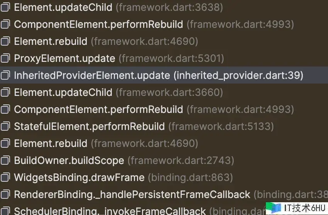This screenshot has height=215, width=328.
Task: Click the frame icon beside BuildOwner.buildScope
Action: [x=5, y=161]
